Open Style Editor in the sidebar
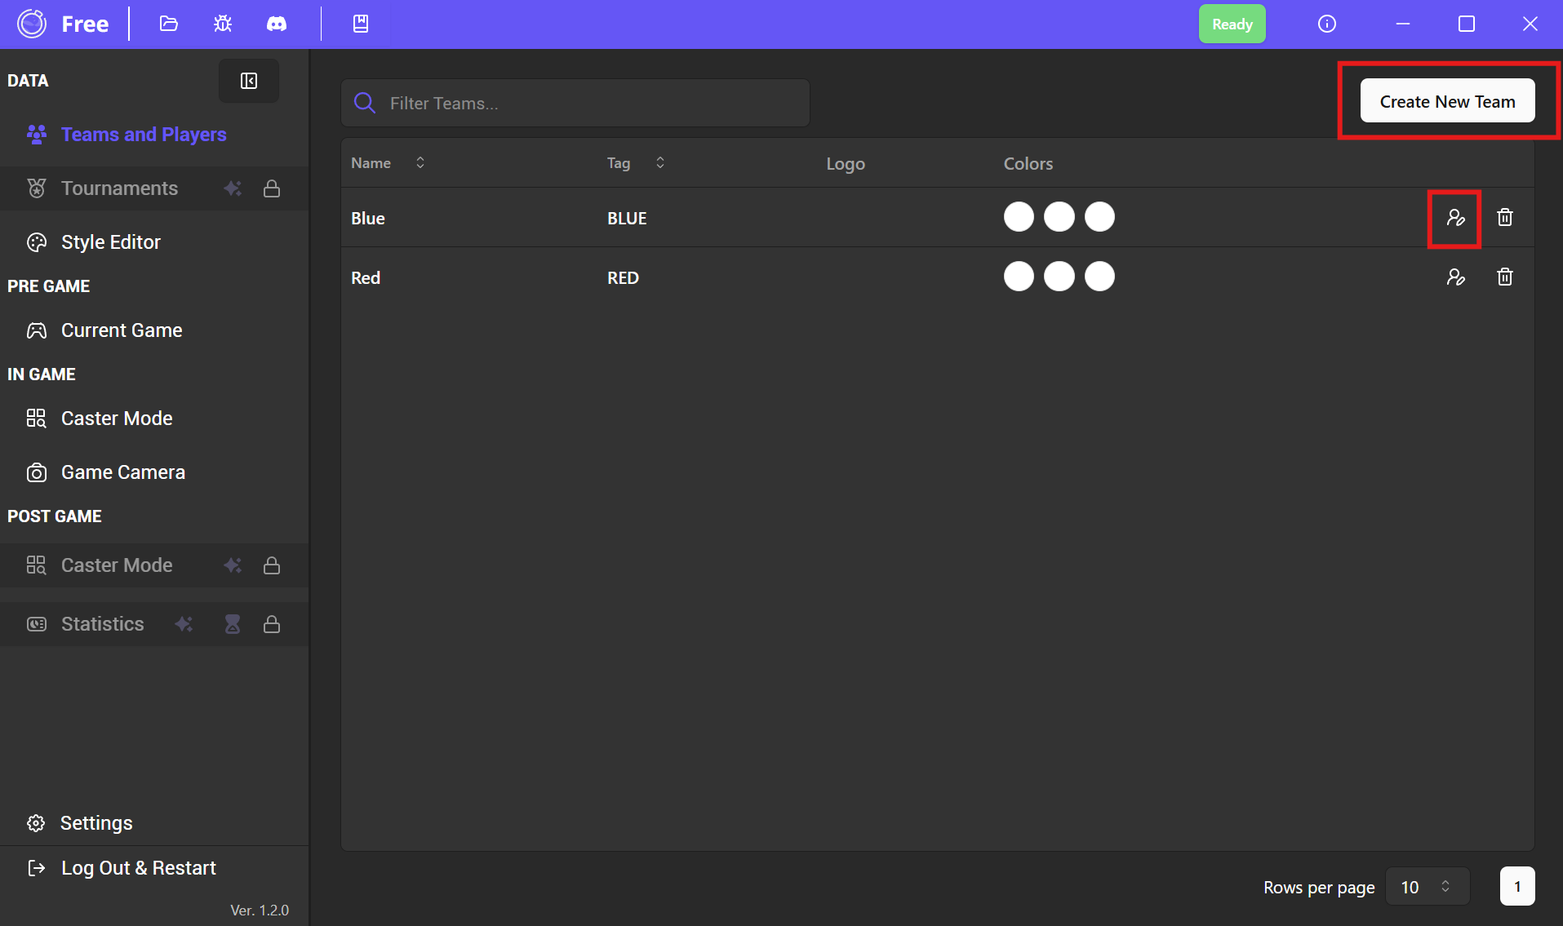Viewport: 1563px width, 926px height. (x=111, y=242)
